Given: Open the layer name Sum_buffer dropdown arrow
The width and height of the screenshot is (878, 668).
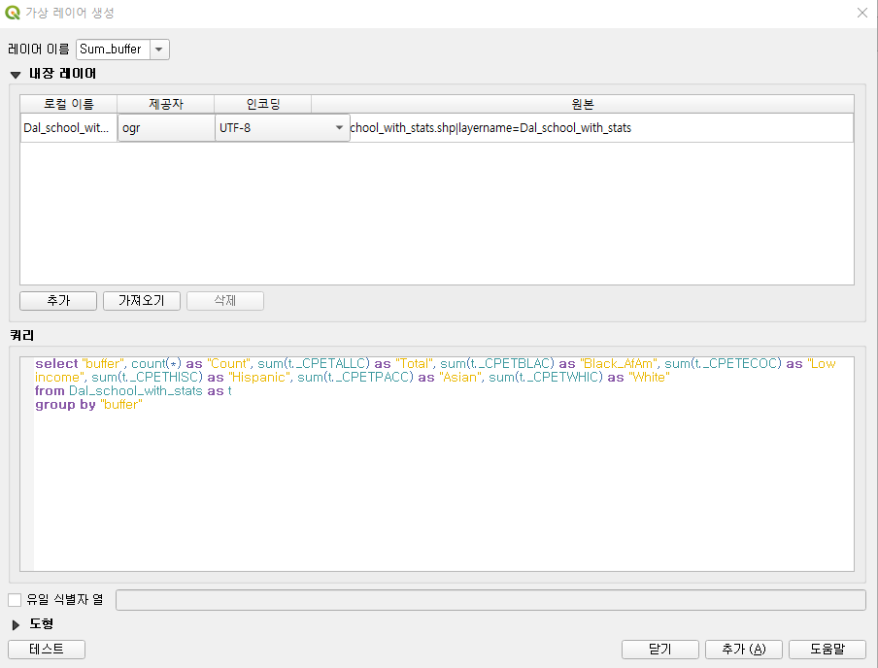Looking at the screenshot, I should click(x=159, y=50).
